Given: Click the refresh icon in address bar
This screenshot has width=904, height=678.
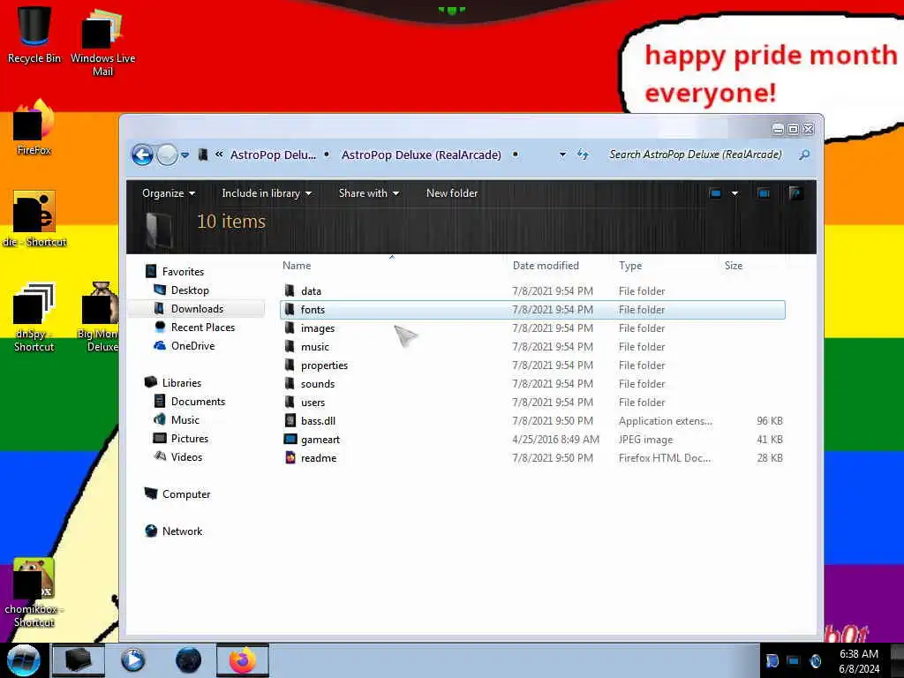Looking at the screenshot, I should point(583,154).
